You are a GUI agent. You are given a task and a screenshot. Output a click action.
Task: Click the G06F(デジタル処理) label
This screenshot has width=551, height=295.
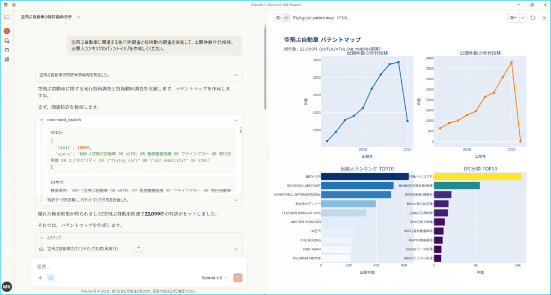(419, 258)
